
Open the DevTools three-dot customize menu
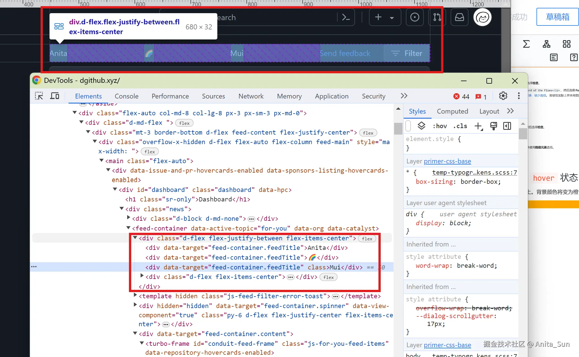(x=519, y=96)
